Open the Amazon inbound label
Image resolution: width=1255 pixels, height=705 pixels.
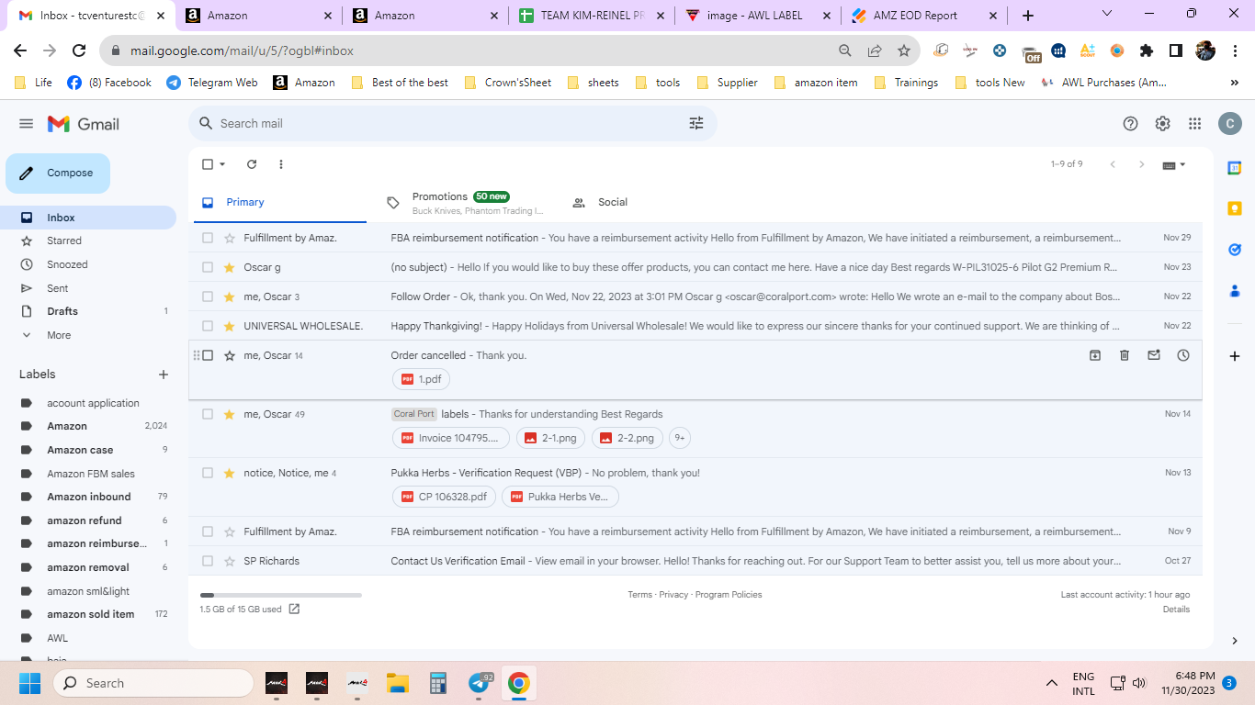89,497
